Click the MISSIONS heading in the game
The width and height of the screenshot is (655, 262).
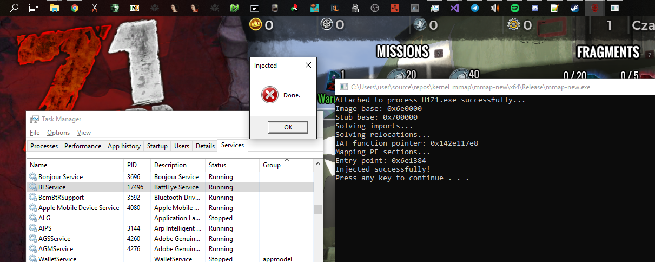pyautogui.click(x=402, y=52)
